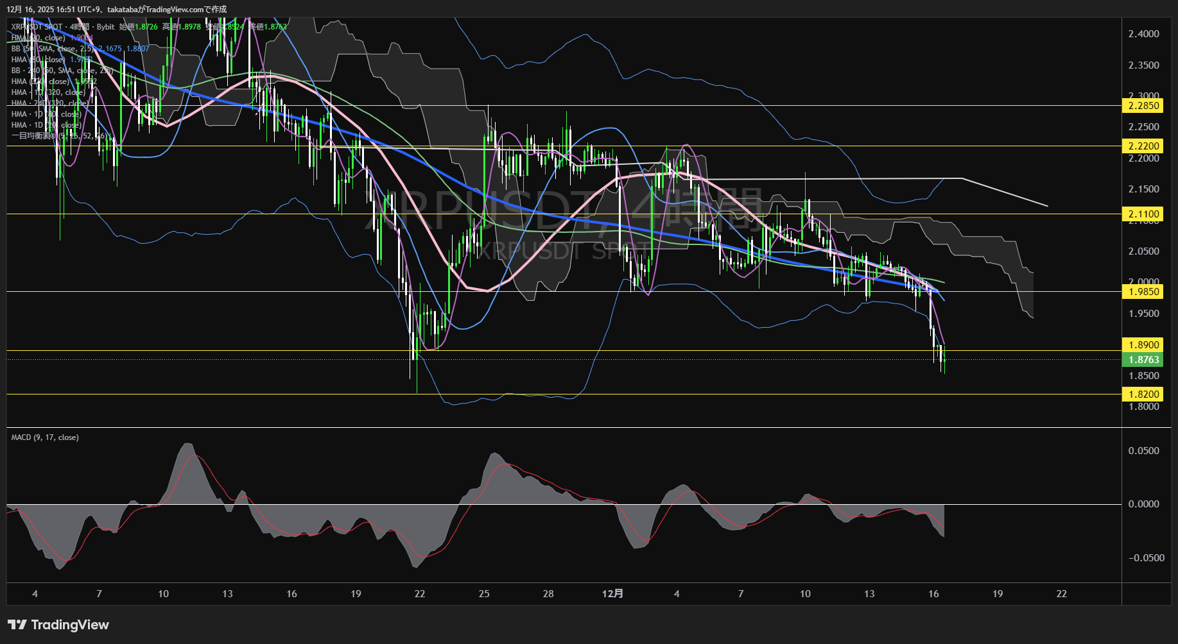The height and width of the screenshot is (644, 1178).
Task: Click date 25 on the time axis
Action: pyautogui.click(x=484, y=594)
